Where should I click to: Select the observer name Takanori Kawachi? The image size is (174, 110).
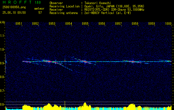click(98, 3)
